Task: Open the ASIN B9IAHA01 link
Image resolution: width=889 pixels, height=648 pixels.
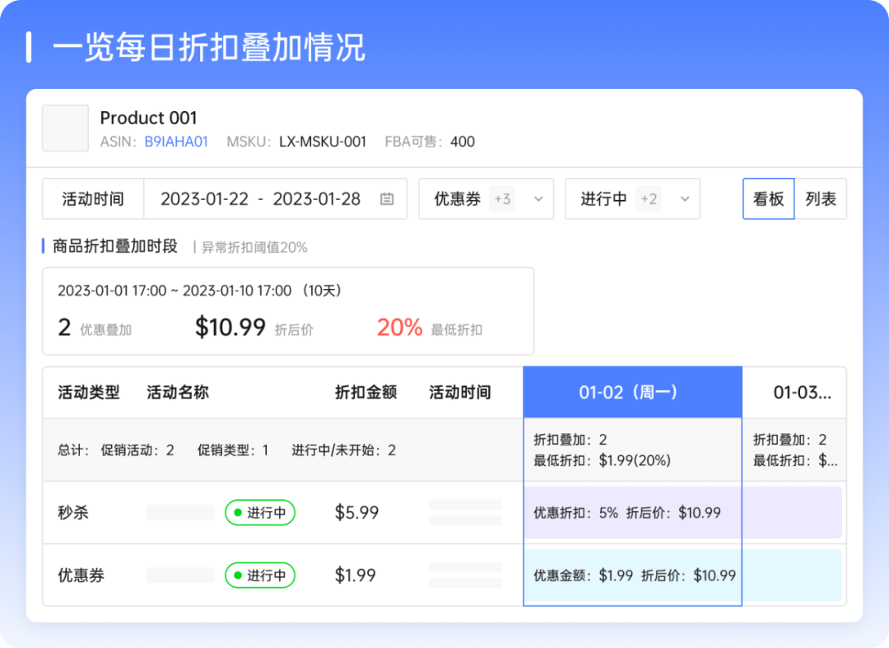Action: (x=176, y=142)
